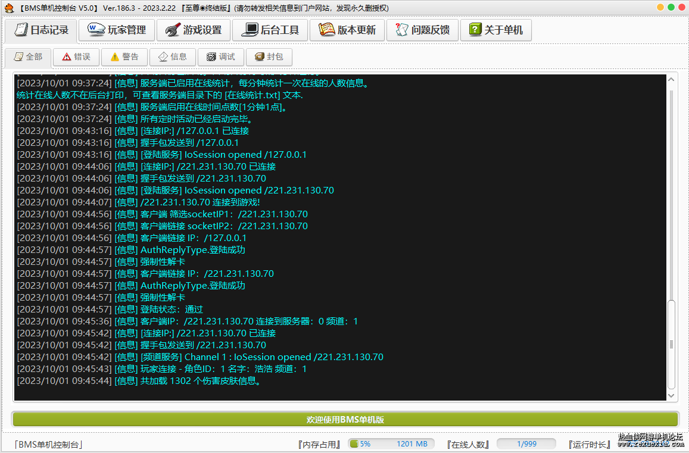Click the log line 所有定时活动已经启动完毕
This screenshot has height=453, width=689.
(x=135, y=118)
